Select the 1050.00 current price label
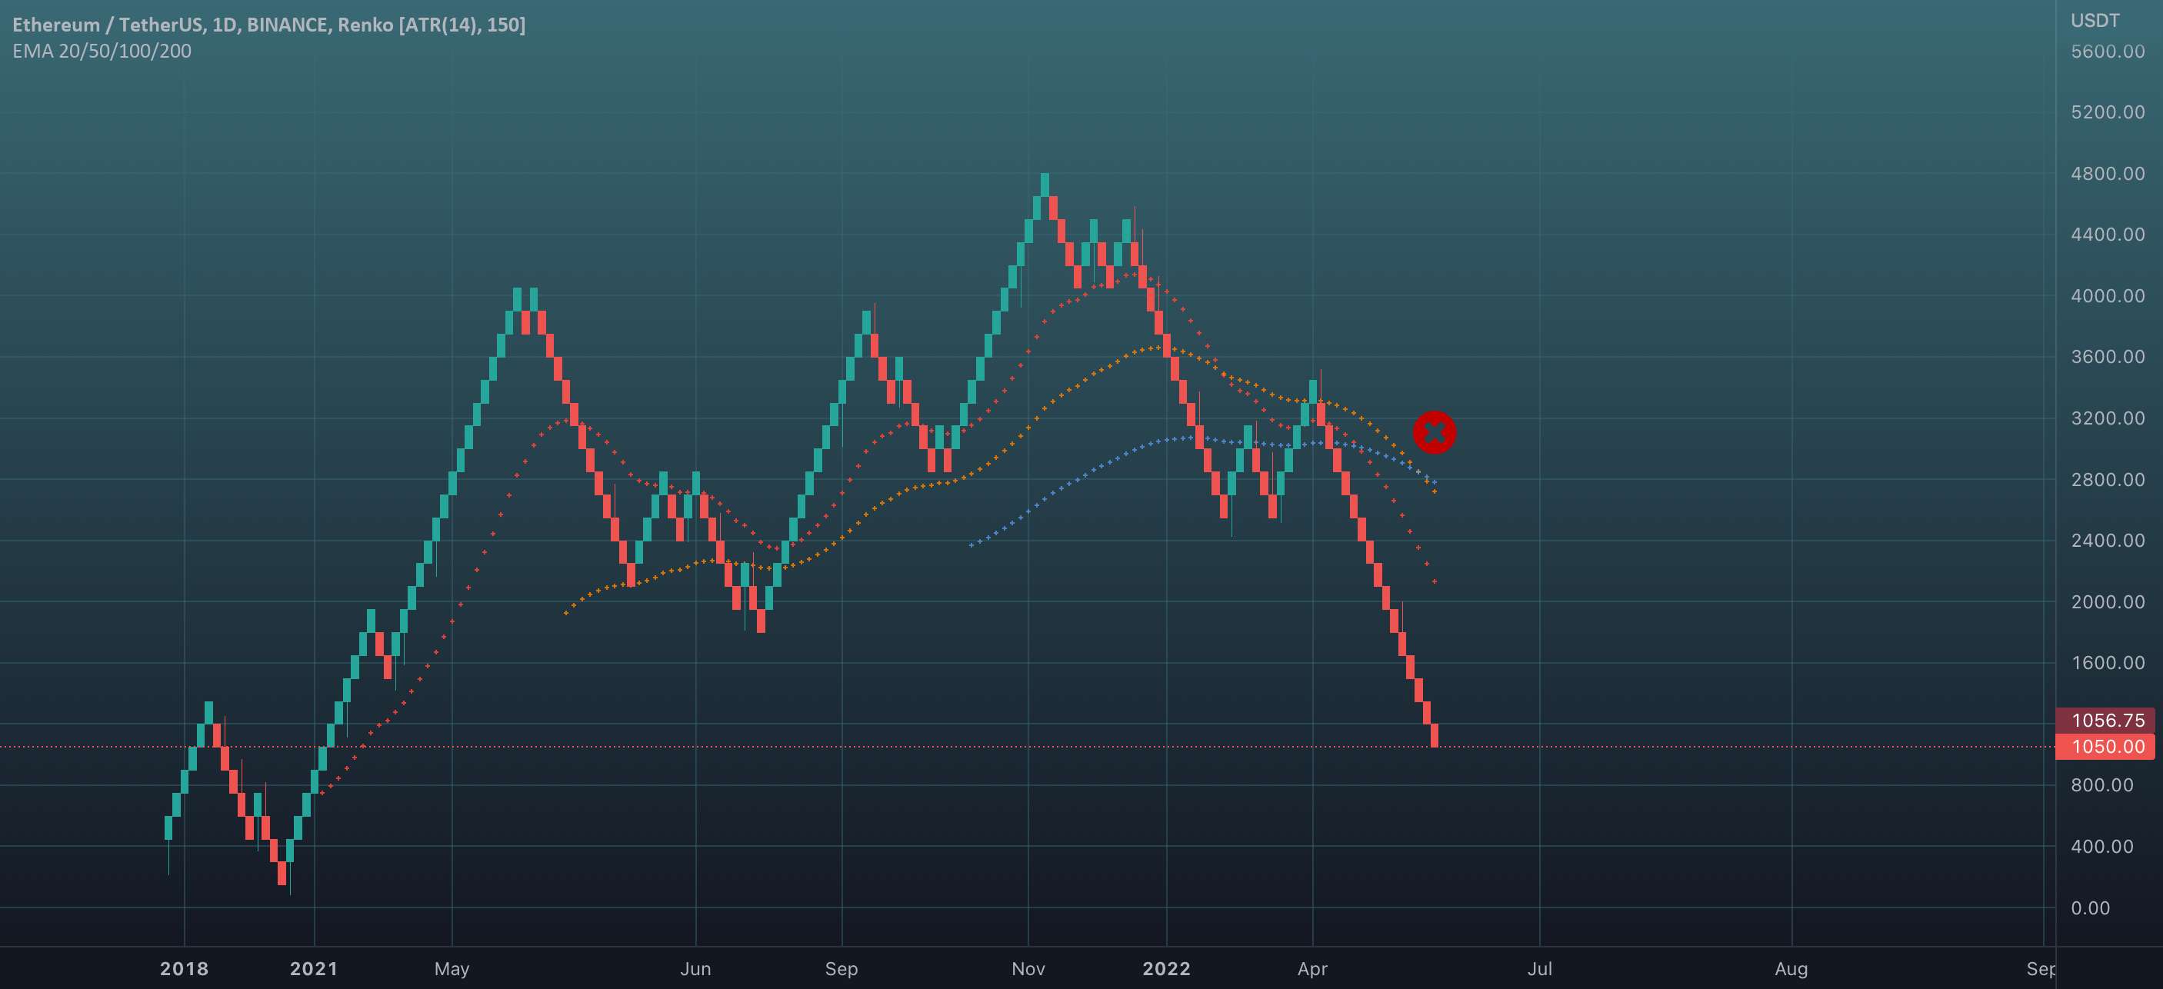This screenshot has width=2163, height=989. point(2105,747)
